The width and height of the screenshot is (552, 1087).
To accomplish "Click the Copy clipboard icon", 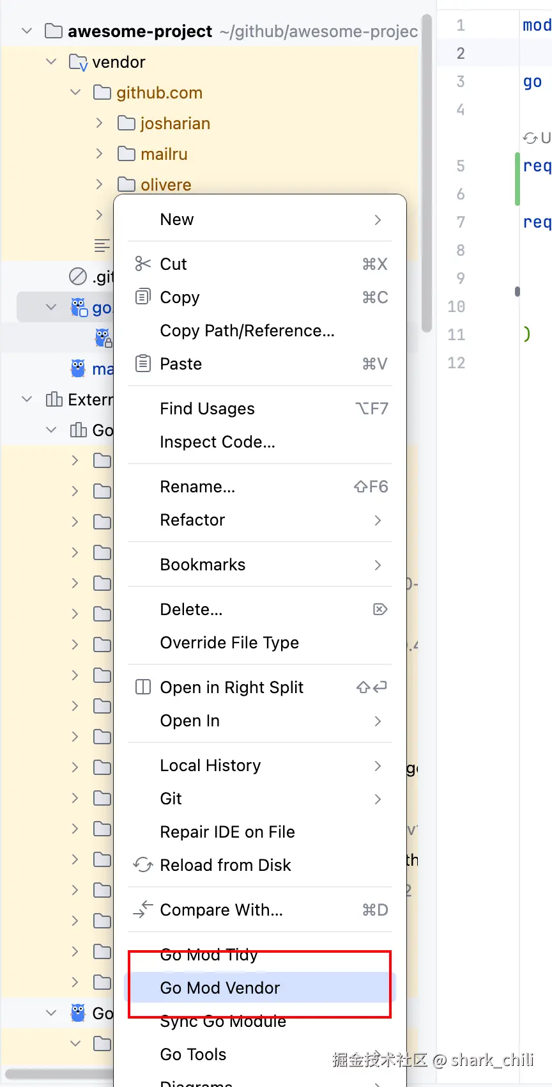I will 142,297.
